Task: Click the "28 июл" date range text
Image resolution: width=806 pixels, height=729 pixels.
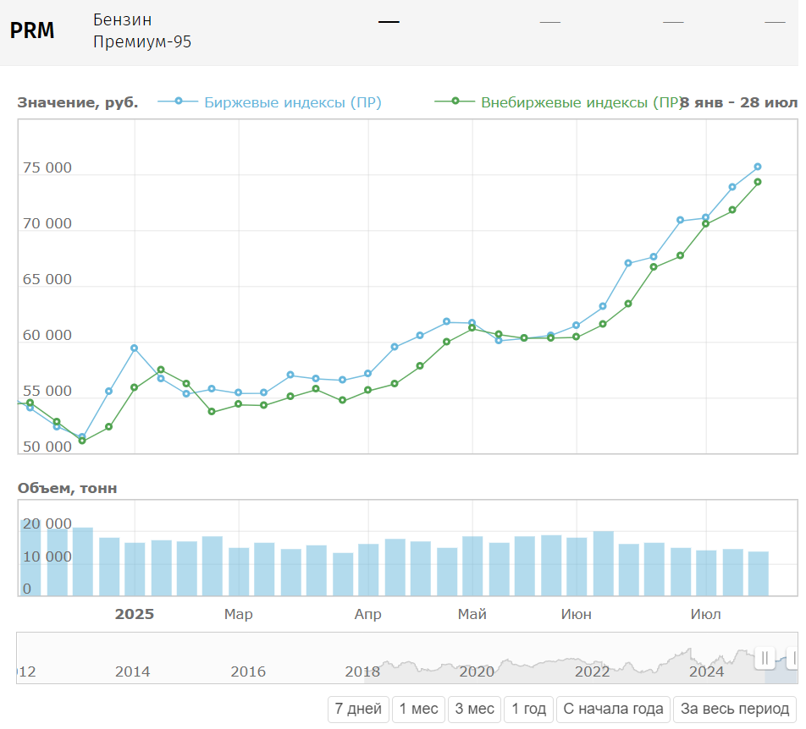Action: pos(769,102)
